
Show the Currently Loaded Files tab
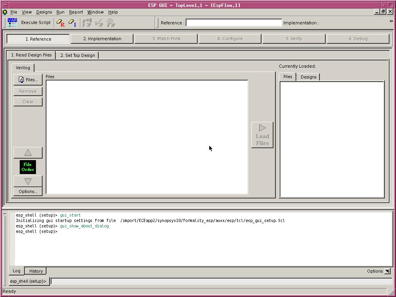click(x=288, y=77)
